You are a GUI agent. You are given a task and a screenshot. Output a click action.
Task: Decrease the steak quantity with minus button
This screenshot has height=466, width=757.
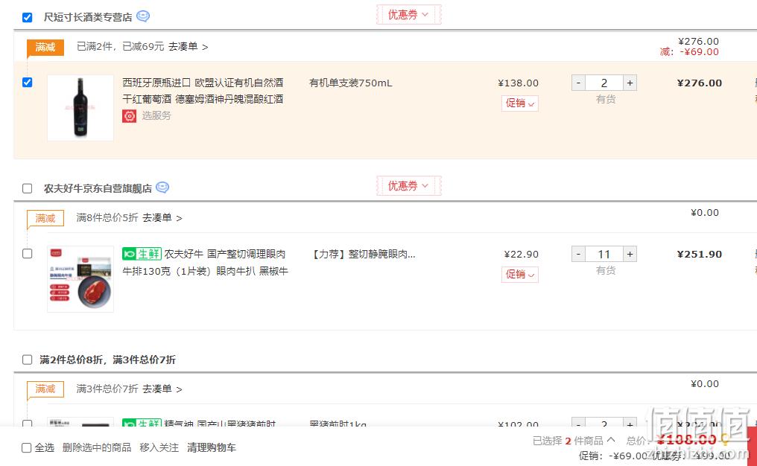click(x=578, y=255)
